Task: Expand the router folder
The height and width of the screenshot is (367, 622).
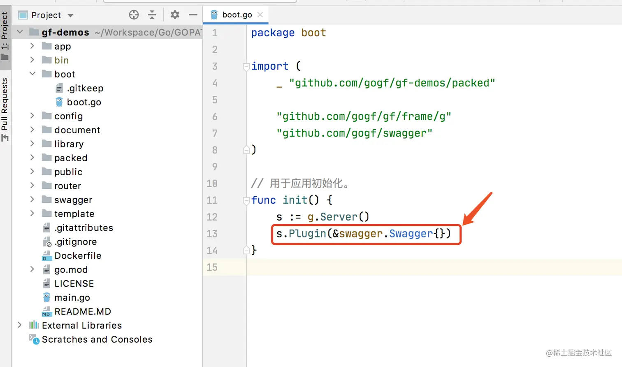Action: pos(32,186)
